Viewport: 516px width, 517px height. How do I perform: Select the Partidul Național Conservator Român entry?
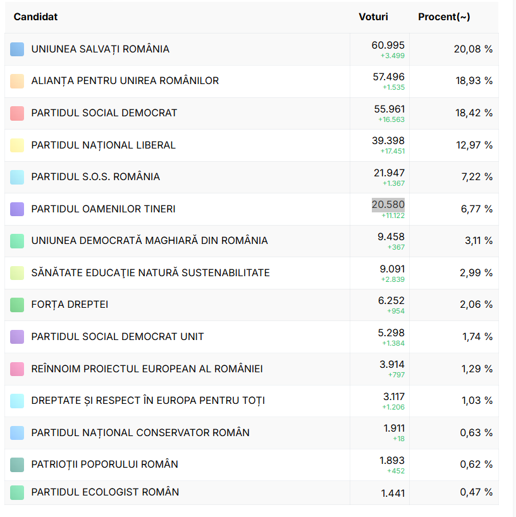pyautogui.click(x=140, y=433)
